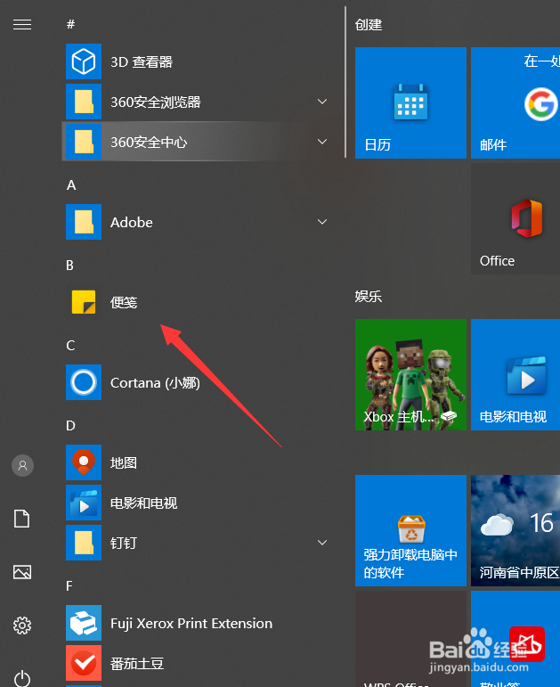The image size is (560, 687).
Task: Open the Settings gear icon
Action: pos(22,626)
